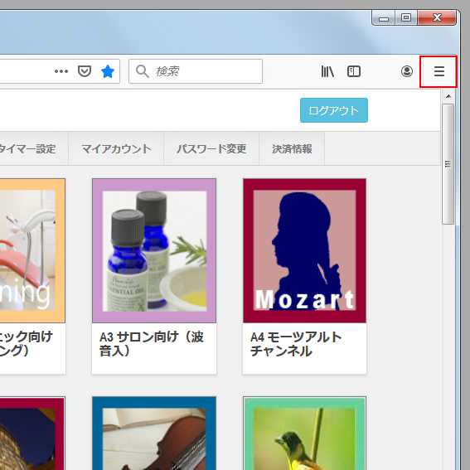Viewport: 470px width, 470px height.
Task: Select the 決済情報 tab
Action: (x=292, y=148)
